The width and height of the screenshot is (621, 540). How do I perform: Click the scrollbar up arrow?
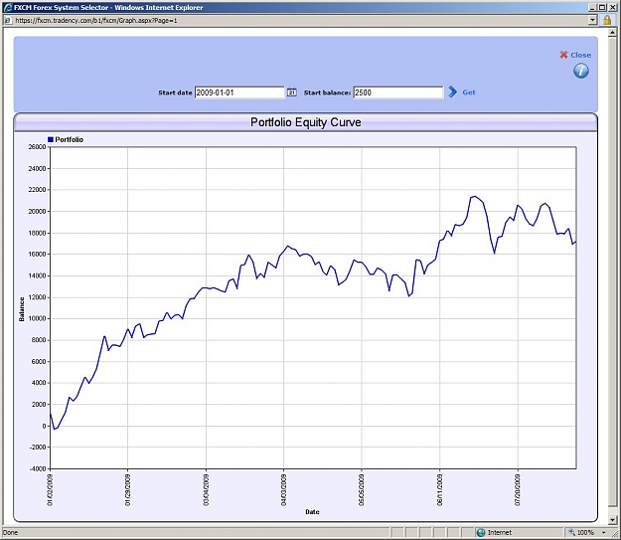[613, 33]
